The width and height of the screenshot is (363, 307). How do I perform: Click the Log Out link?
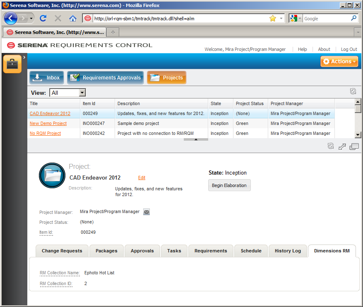349,49
